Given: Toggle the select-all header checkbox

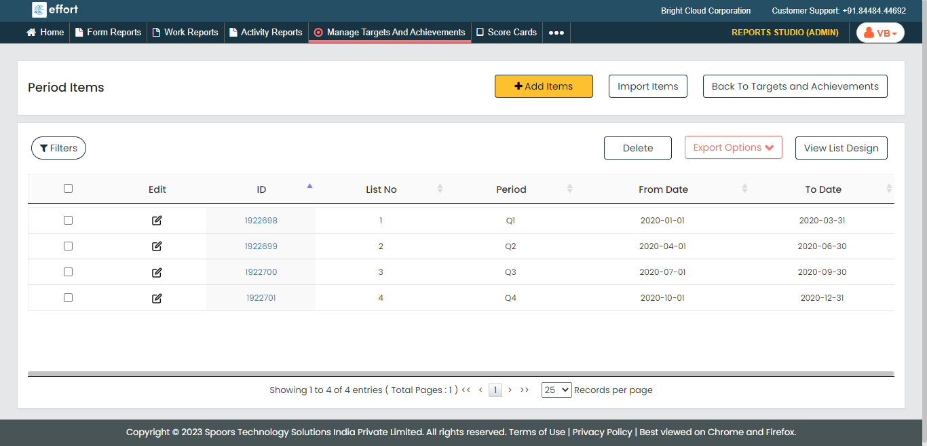Looking at the screenshot, I should [x=68, y=189].
